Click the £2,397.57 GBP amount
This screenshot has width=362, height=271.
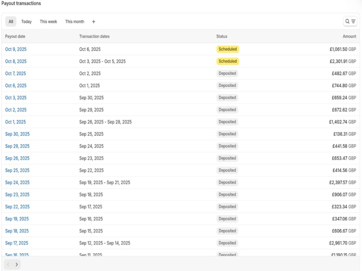coord(342,182)
